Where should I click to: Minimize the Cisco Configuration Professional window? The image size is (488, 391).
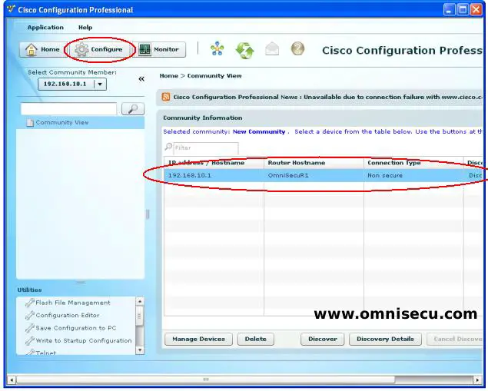[449, 10]
